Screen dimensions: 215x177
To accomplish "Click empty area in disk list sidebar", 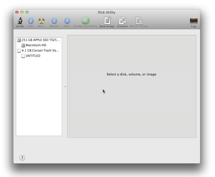I will click(39, 100).
